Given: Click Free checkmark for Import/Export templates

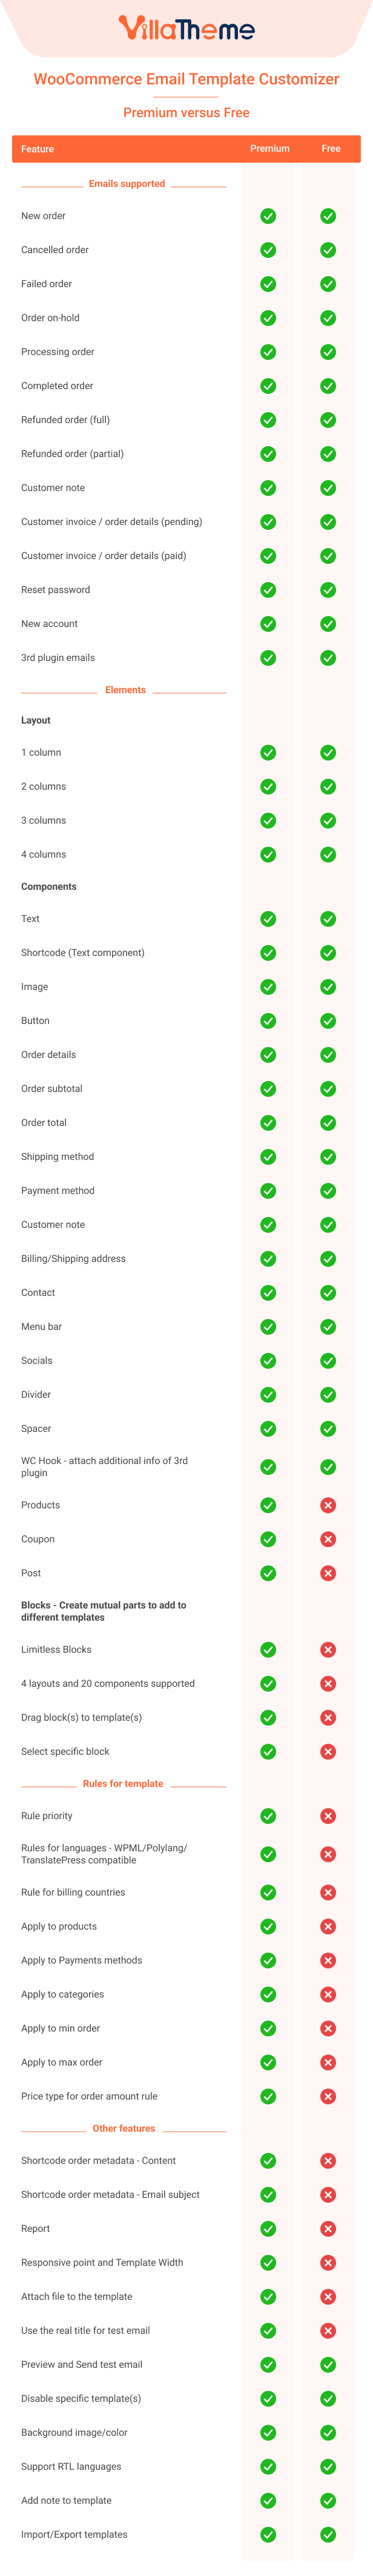Looking at the screenshot, I should 328,2535.
